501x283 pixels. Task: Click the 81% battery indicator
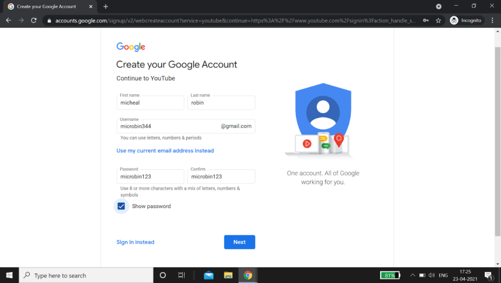click(x=390, y=275)
